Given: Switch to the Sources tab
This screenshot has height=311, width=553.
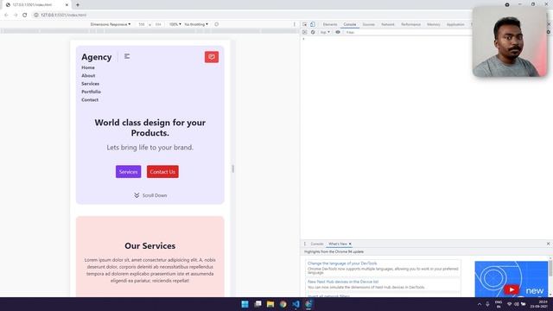Looking at the screenshot, I should tap(369, 24).
